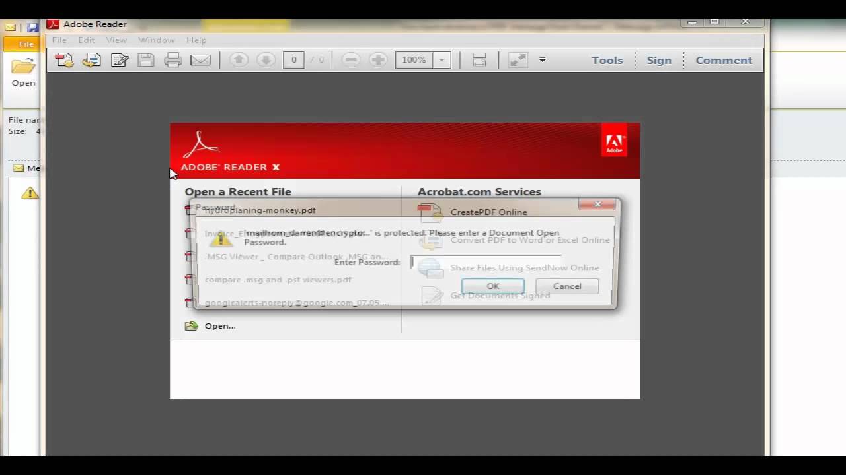This screenshot has width=846, height=475.
Task: Open the Edit menu
Action: (87, 40)
